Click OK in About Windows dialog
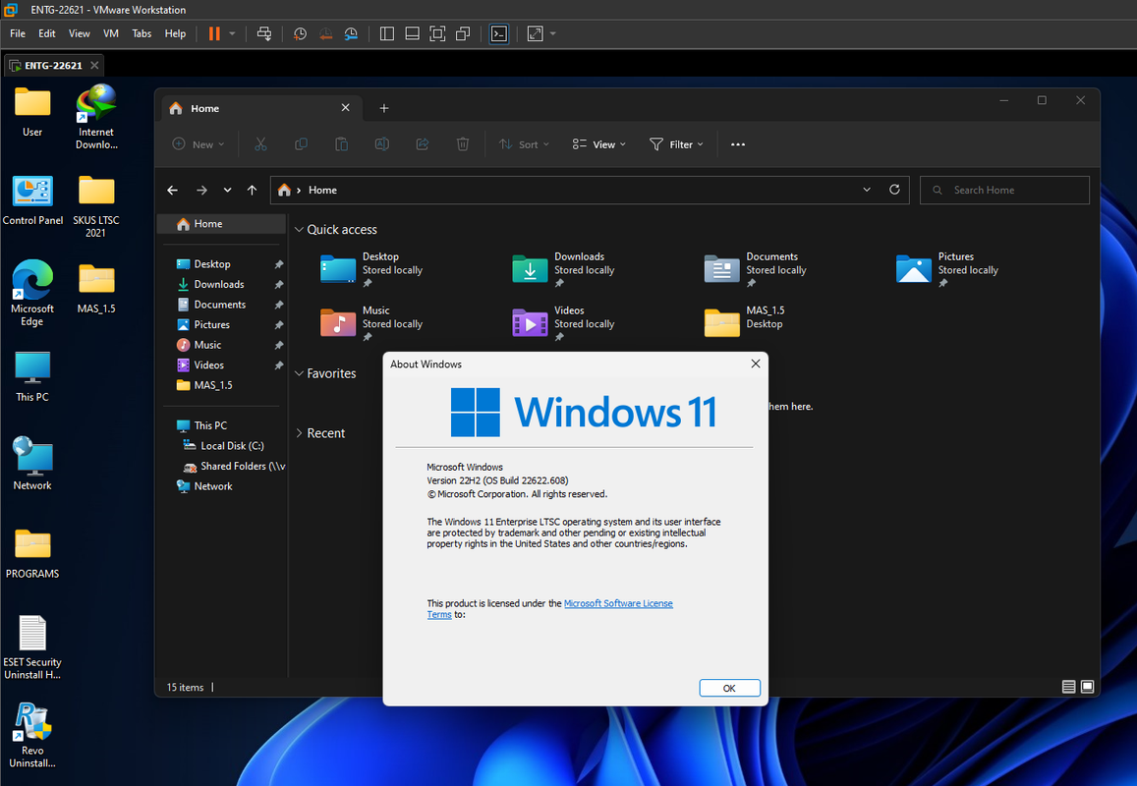Image resolution: width=1137 pixels, height=786 pixels. [729, 688]
